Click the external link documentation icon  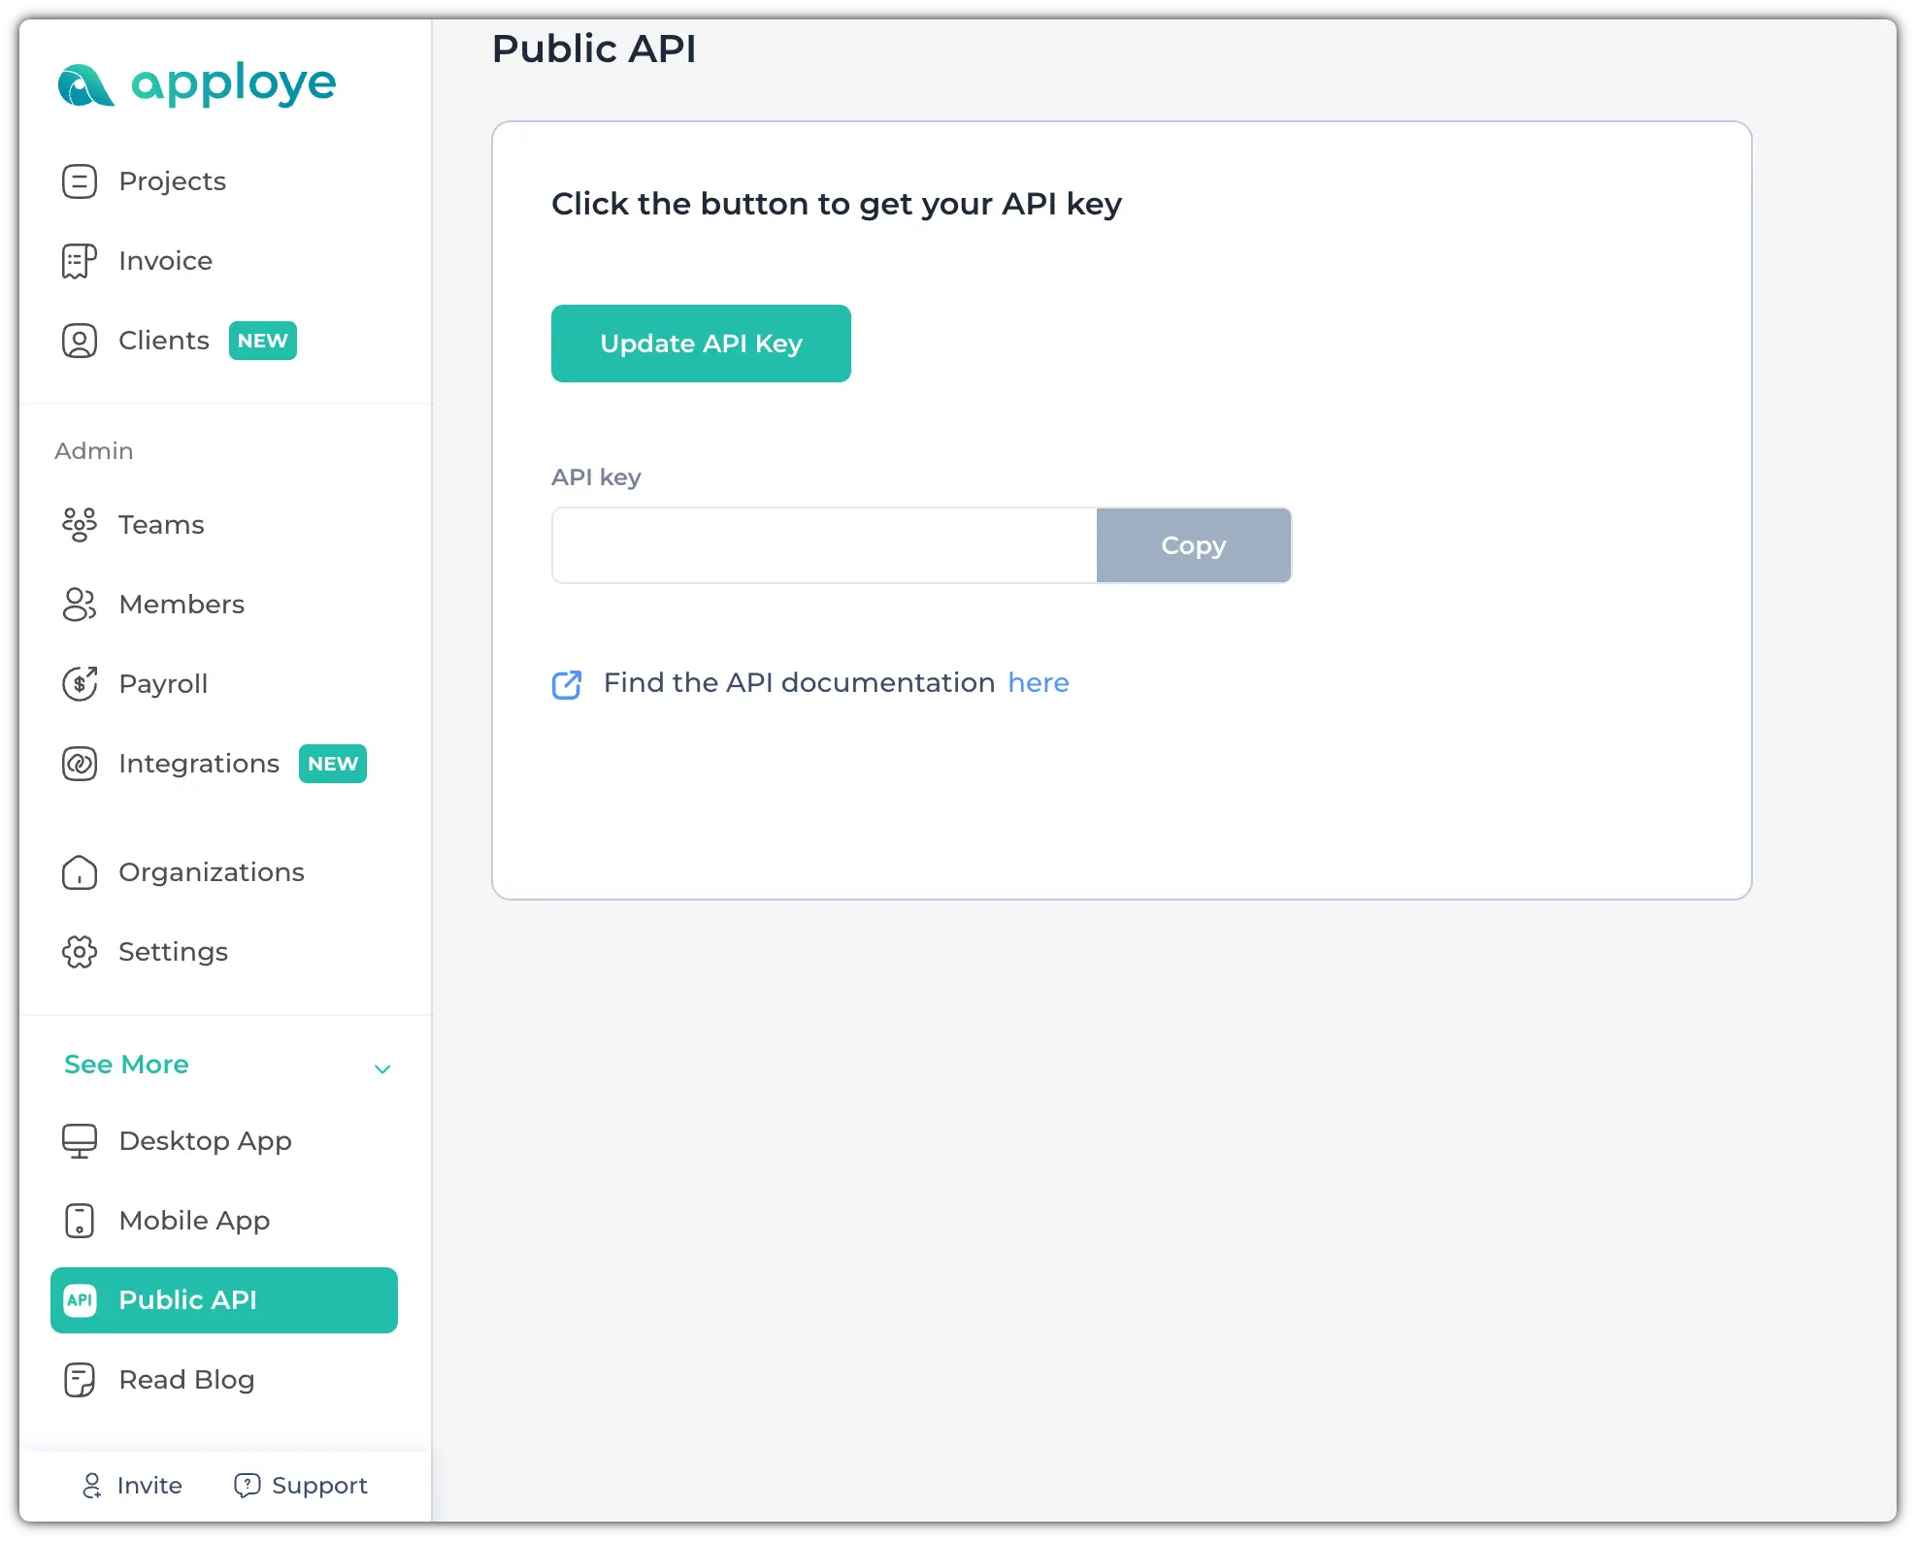[567, 684]
